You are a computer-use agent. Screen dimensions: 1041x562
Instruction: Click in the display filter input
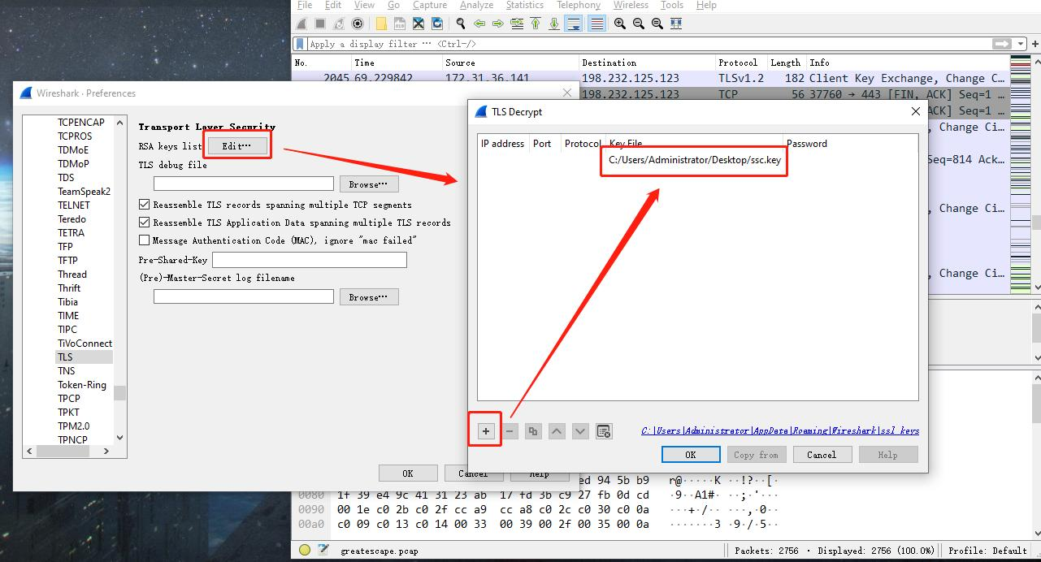[648, 44]
